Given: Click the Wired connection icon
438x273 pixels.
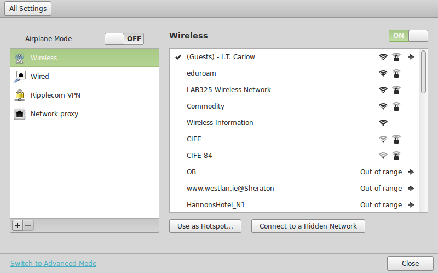Looking at the screenshot, I should coord(20,76).
